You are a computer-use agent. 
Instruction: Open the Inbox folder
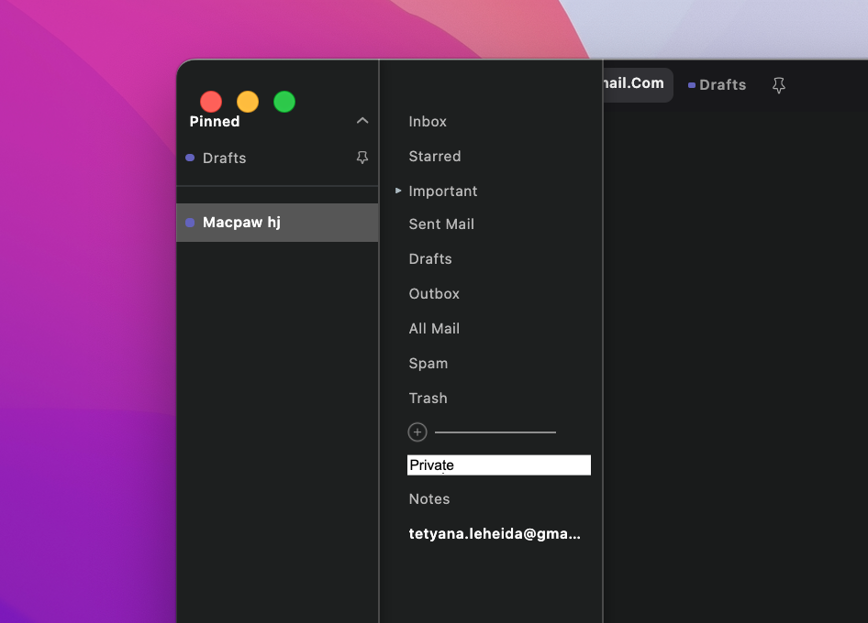point(428,121)
